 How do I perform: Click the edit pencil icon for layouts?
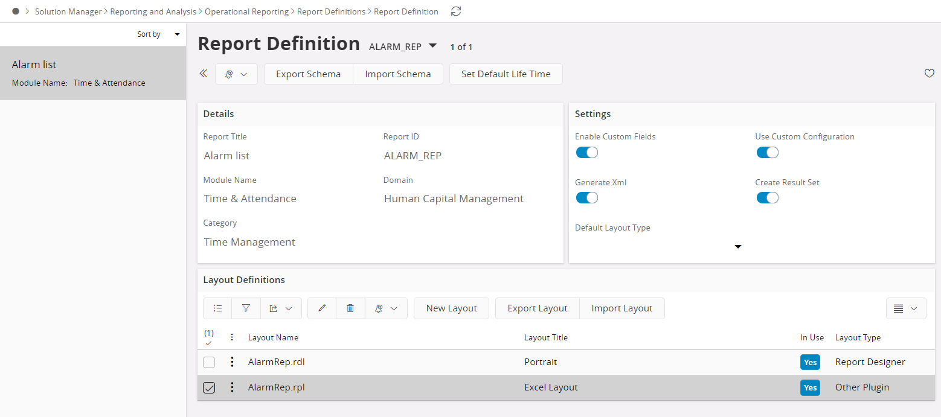[x=321, y=308]
